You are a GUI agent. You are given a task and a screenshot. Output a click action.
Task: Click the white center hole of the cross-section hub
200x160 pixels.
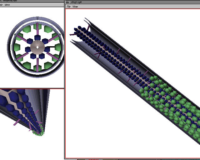[37, 47]
